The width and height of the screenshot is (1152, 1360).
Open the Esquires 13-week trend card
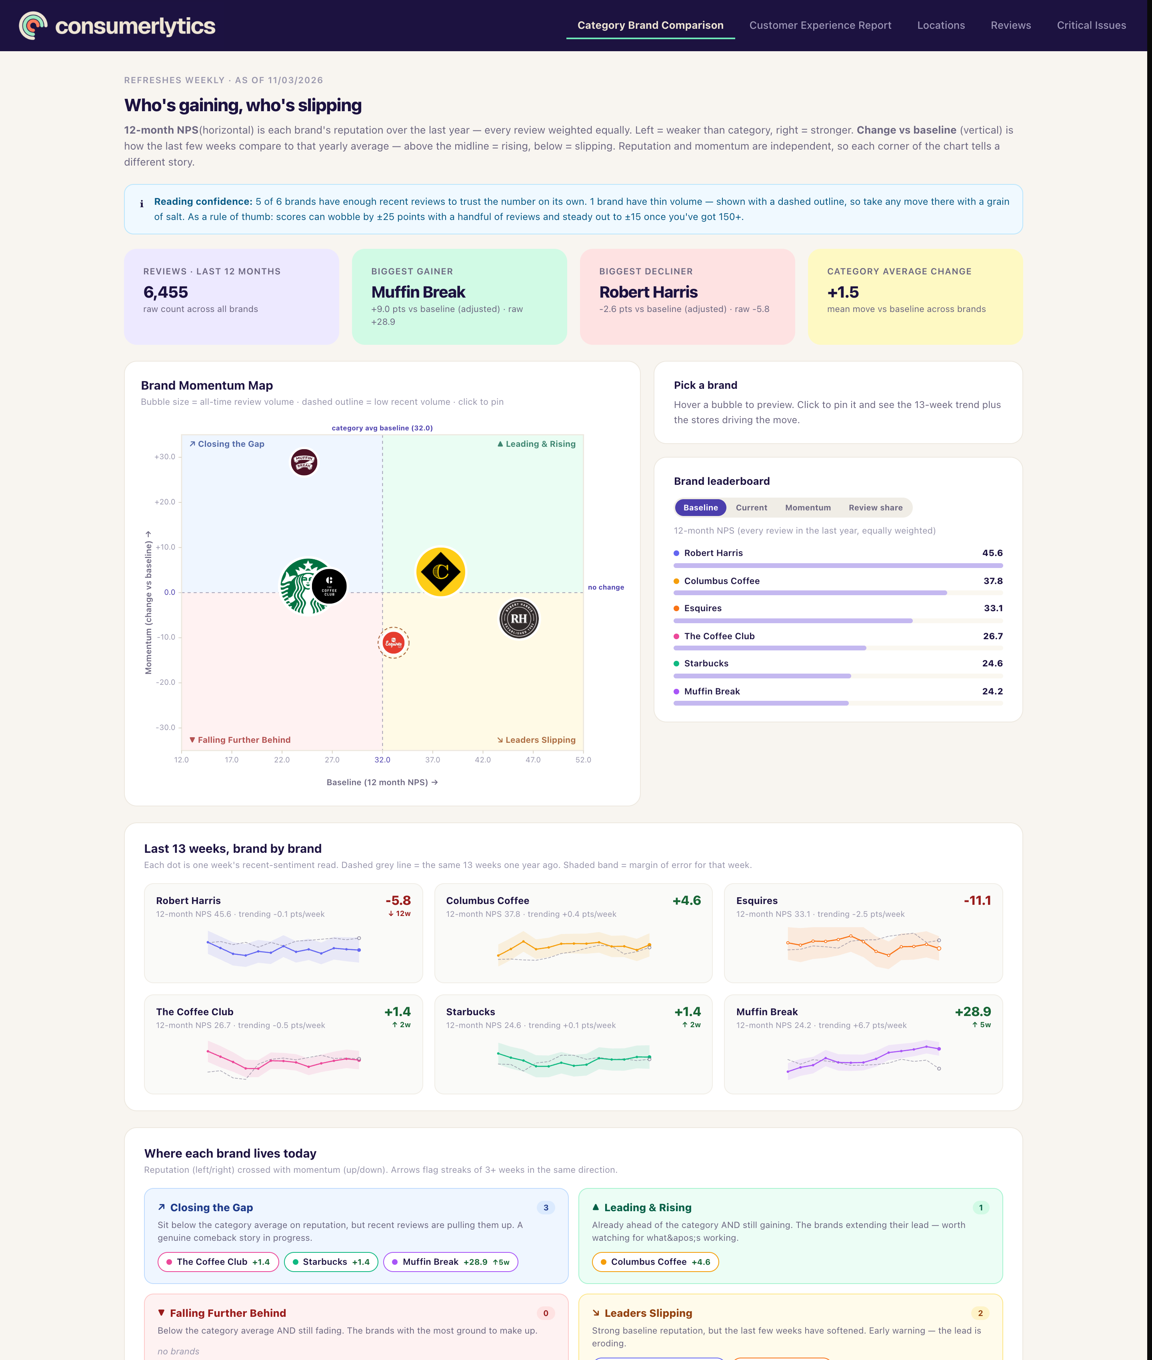coord(863,933)
